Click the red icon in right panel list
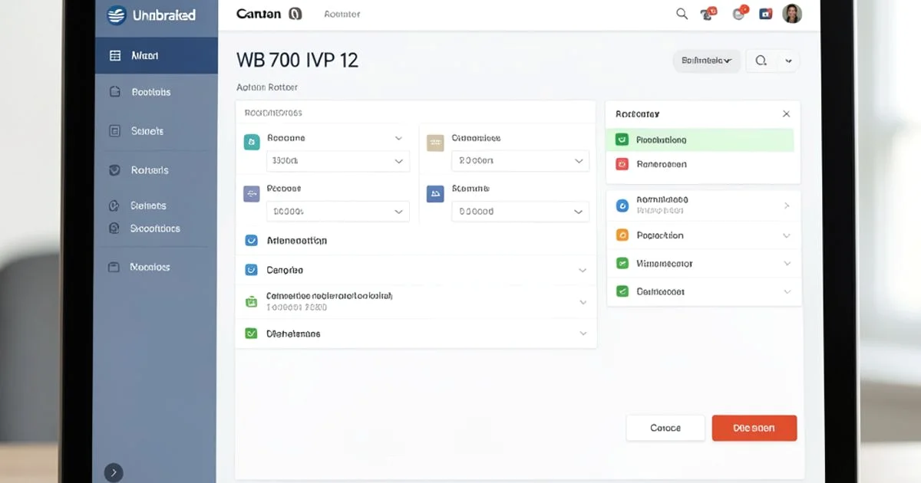Image resolution: width=921 pixels, height=483 pixels. [622, 164]
